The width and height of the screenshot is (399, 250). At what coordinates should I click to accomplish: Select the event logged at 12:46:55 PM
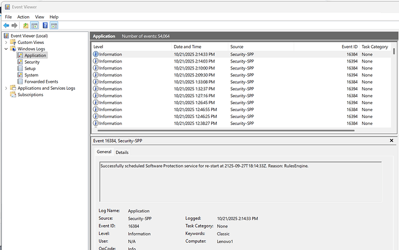click(x=241, y=109)
